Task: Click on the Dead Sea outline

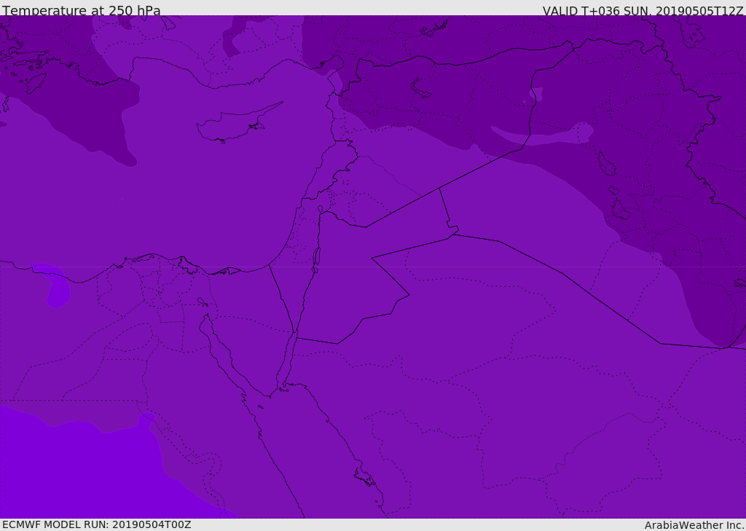Action: pyautogui.click(x=316, y=259)
